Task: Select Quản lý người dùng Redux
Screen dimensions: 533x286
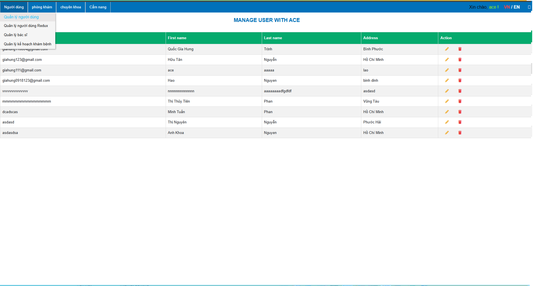Action: [x=26, y=26]
